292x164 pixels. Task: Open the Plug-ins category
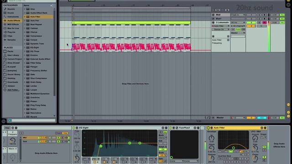[11, 32]
